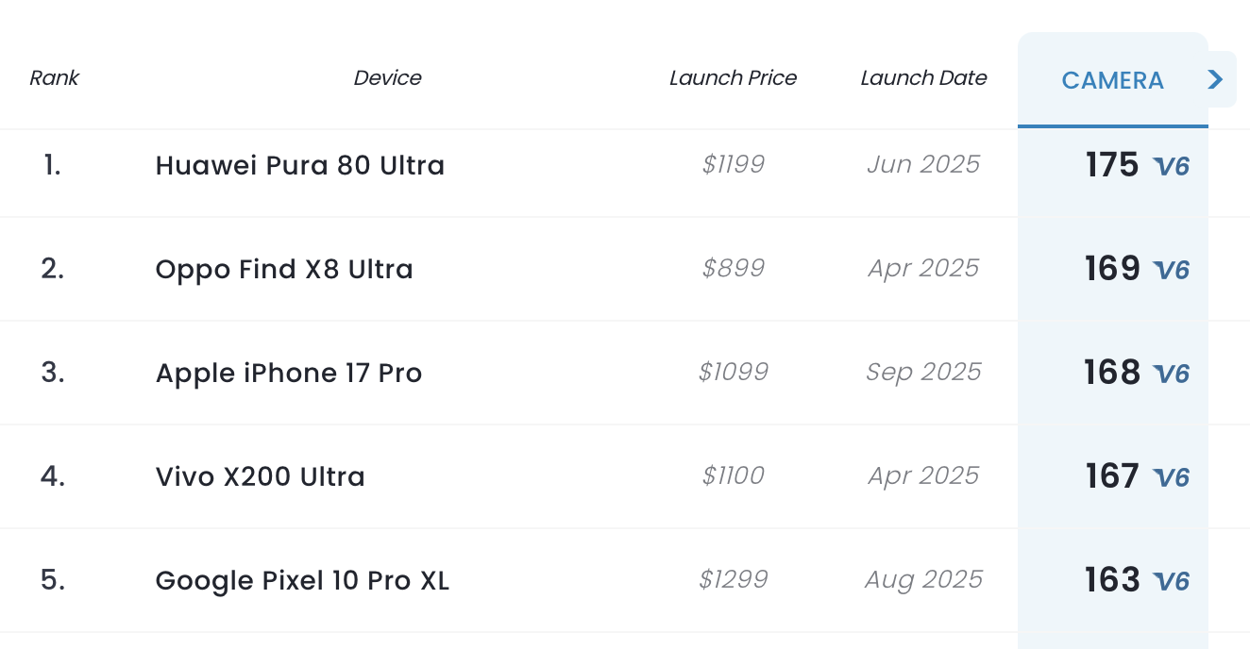The height and width of the screenshot is (649, 1250).
Task: Open the Huawei Pura 80 Ultra device page
Action: point(300,165)
